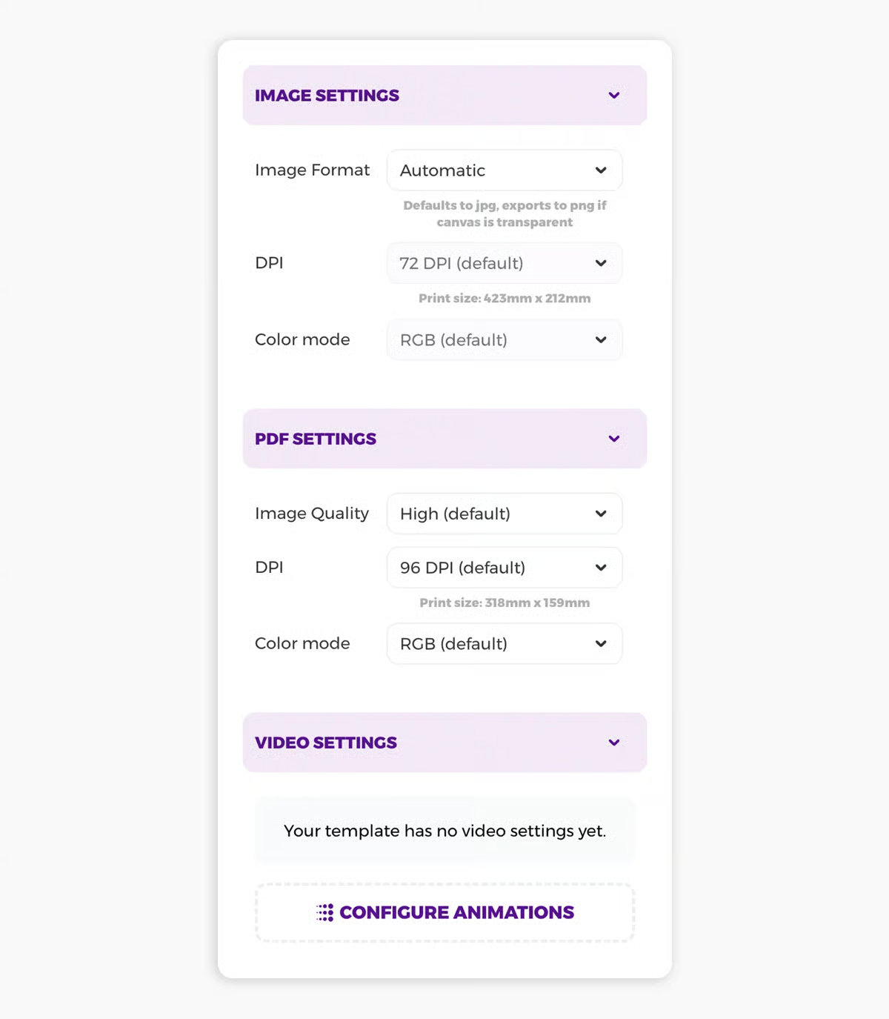The image size is (889, 1019).
Task: Open the Image Quality High dropdown
Action: [x=504, y=514]
